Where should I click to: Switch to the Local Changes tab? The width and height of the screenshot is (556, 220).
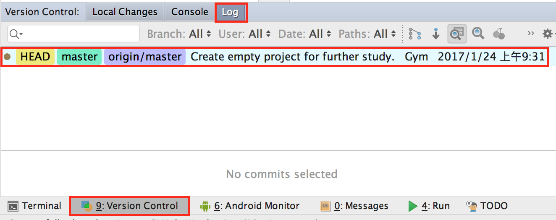(x=125, y=12)
